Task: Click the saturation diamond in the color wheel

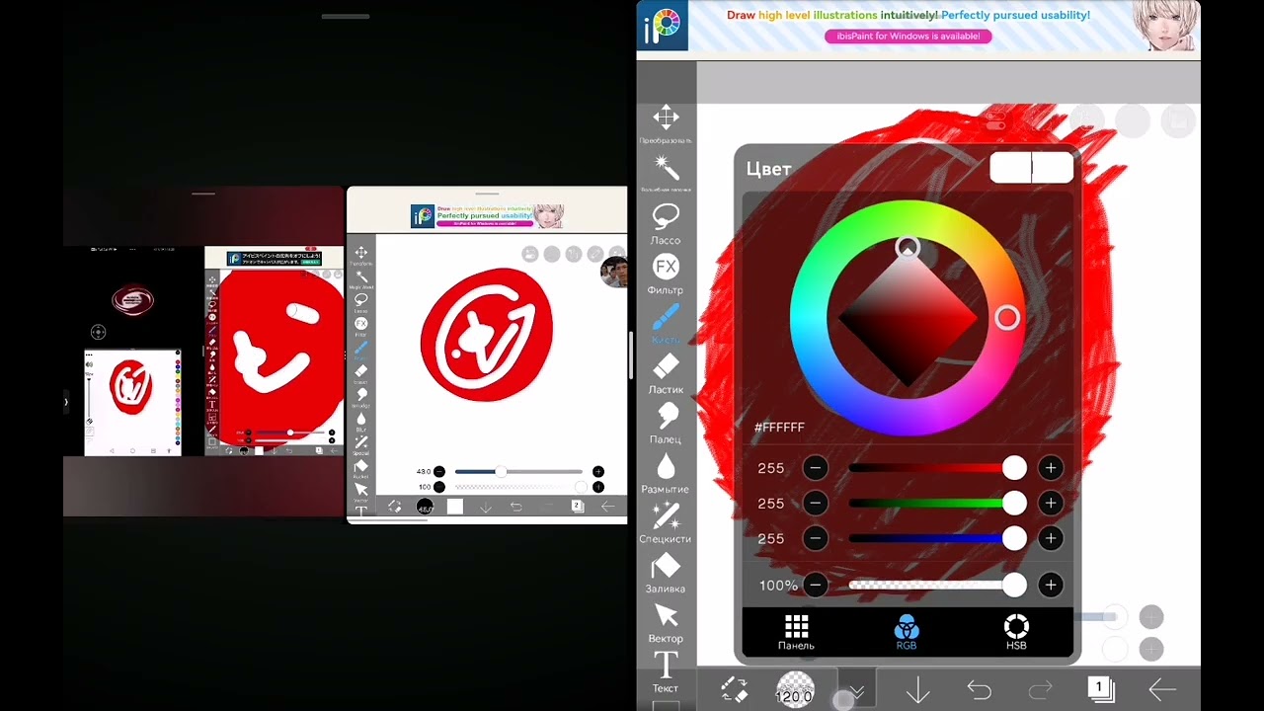Action: pyautogui.click(x=908, y=318)
